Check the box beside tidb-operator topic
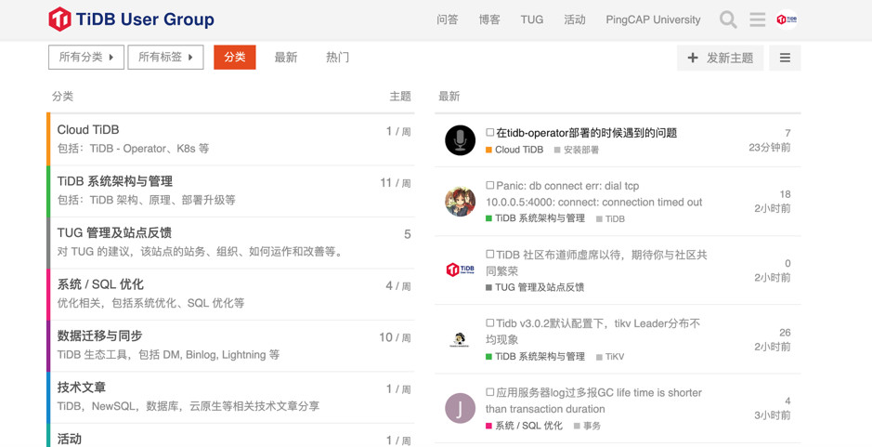Viewport: 872px width, 447px height. 490,133
